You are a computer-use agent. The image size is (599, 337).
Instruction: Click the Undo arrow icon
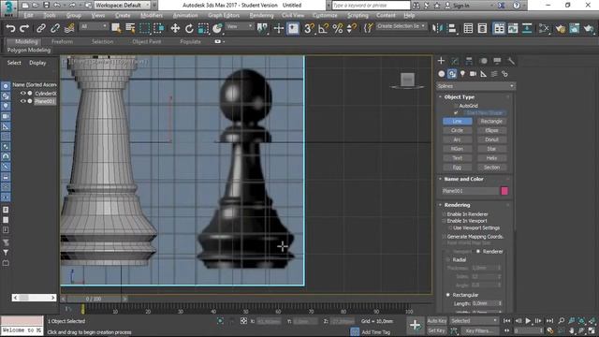10,29
